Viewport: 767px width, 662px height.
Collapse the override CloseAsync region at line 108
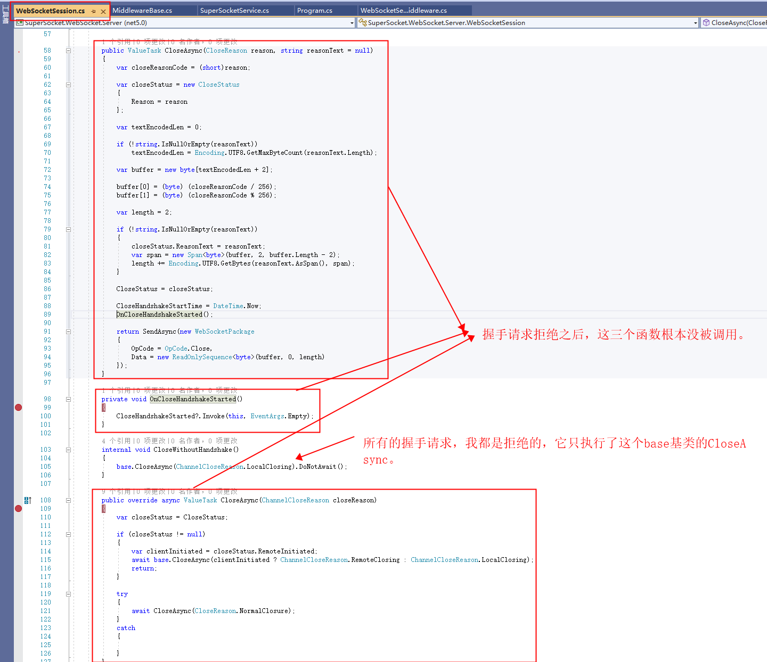pyautogui.click(x=68, y=500)
